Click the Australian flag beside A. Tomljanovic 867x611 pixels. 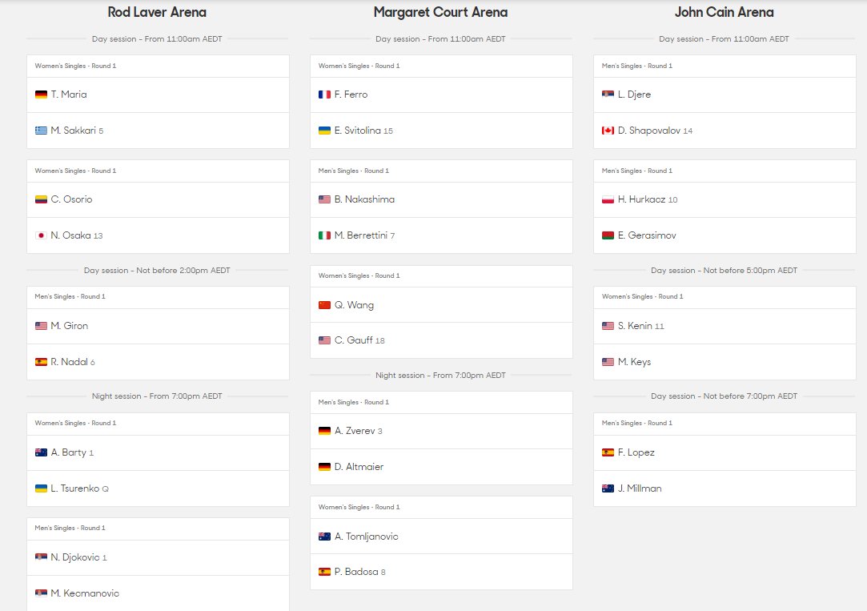point(324,537)
